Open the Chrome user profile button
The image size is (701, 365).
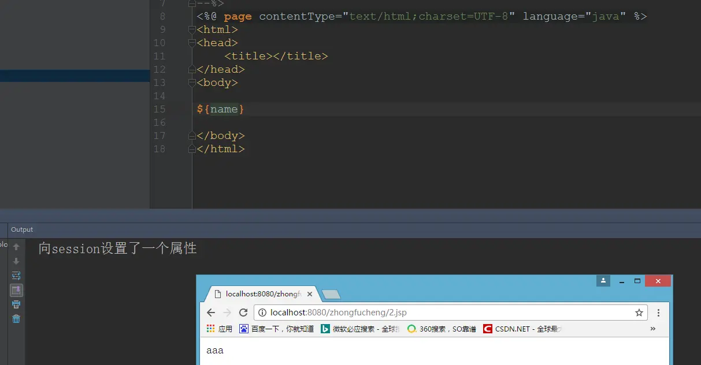coord(603,281)
